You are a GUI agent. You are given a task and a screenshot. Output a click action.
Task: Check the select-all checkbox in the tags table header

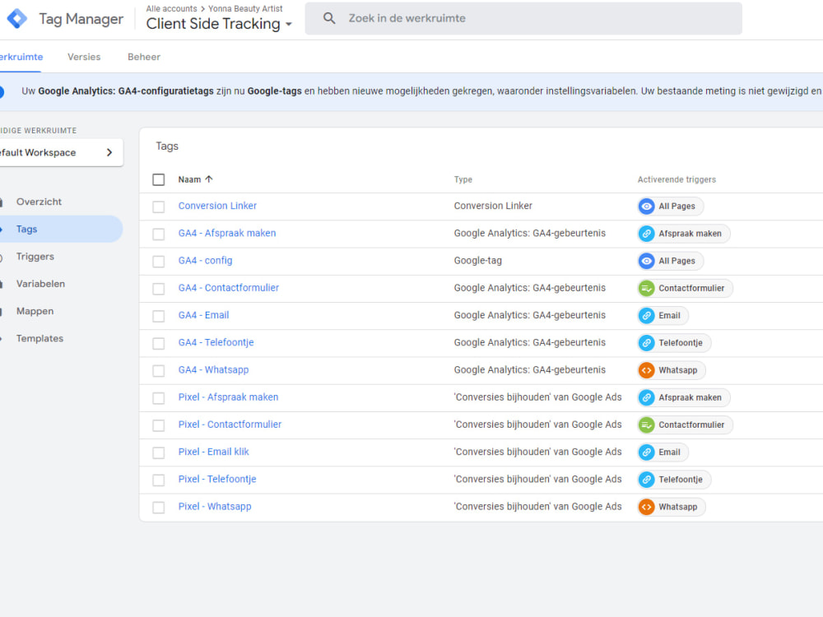159,179
